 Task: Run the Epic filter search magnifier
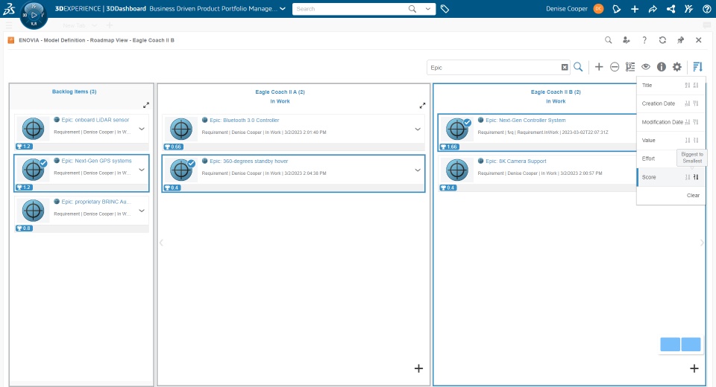[x=578, y=67]
